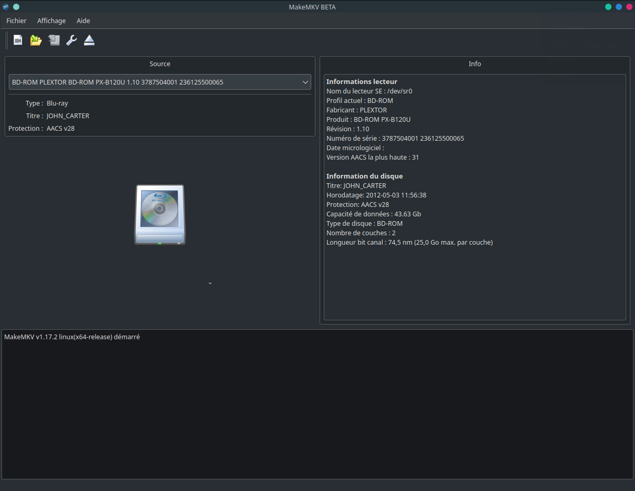The image size is (635, 491).
Task: Maximize the window with the blue title bar button
Action: [619, 7]
